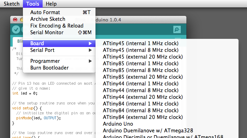Screen dimensions: 247x138
Task: Select Arduino Duemilanove w/ ATmega328 board
Action: [x=167, y=131]
